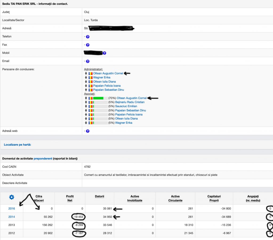Click the Profit Net column header
This screenshot has width=273, height=240.
point(70,198)
